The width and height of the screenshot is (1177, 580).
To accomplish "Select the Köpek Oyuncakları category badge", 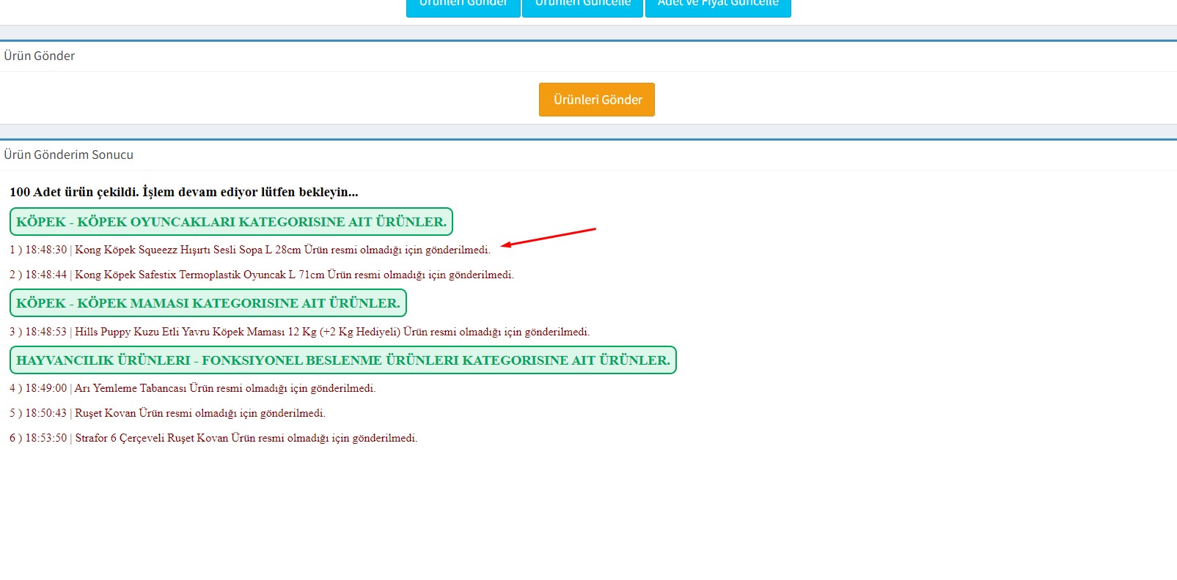I will click(231, 222).
